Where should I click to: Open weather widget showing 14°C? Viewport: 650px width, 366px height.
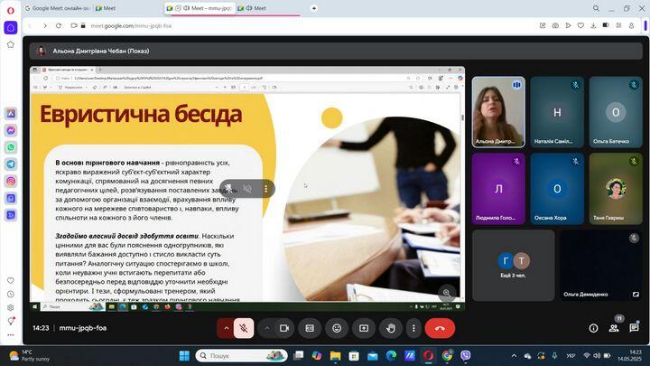30,356
